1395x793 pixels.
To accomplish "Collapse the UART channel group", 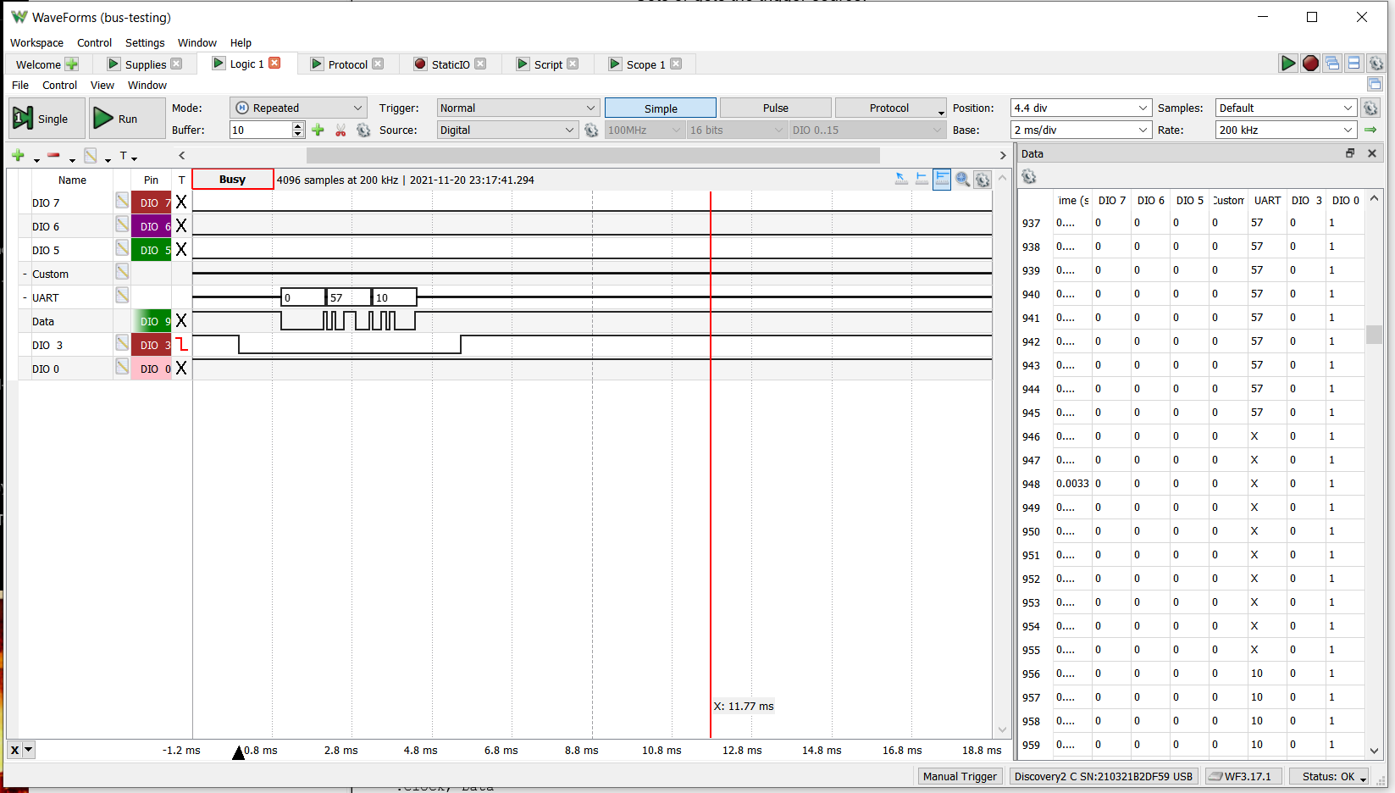I will pyautogui.click(x=25, y=298).
